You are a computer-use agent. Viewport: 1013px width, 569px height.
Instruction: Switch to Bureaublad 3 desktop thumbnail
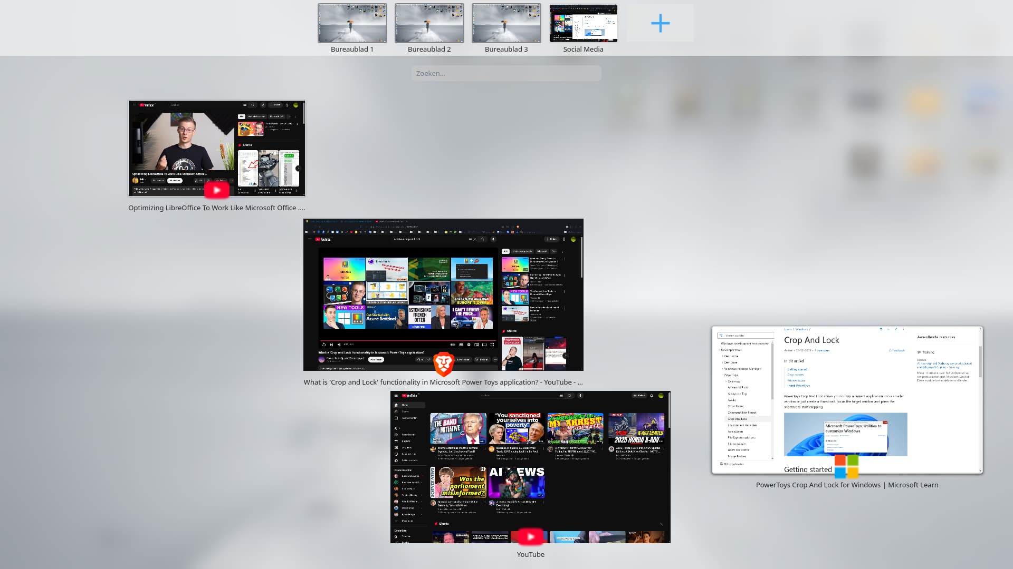[x=506, y=23]
